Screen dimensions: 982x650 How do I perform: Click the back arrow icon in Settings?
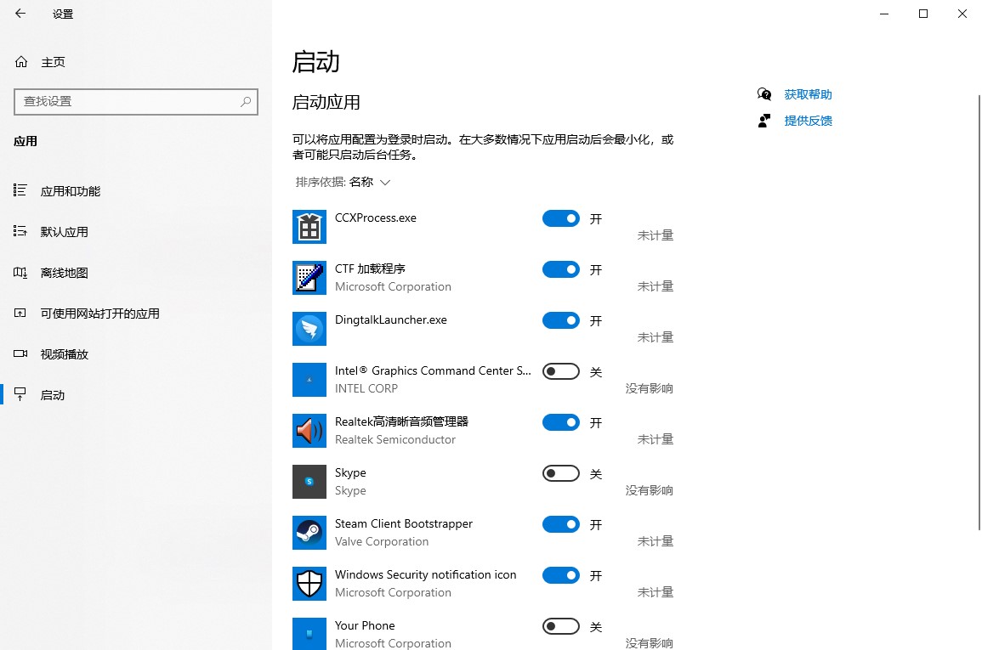coord(20,14)
